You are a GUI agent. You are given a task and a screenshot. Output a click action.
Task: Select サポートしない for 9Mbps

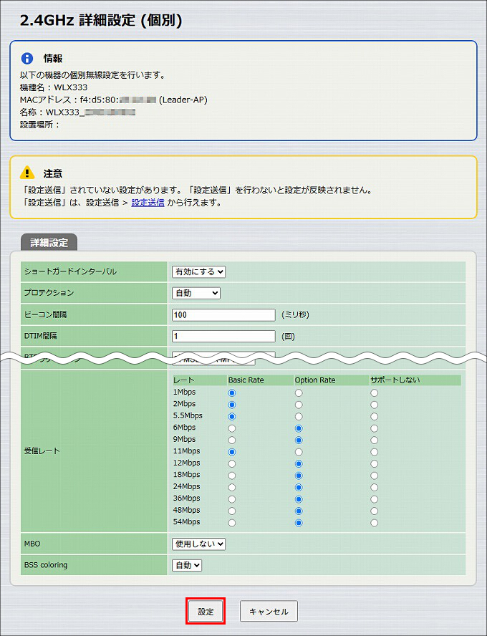click(x=375, y=440)
